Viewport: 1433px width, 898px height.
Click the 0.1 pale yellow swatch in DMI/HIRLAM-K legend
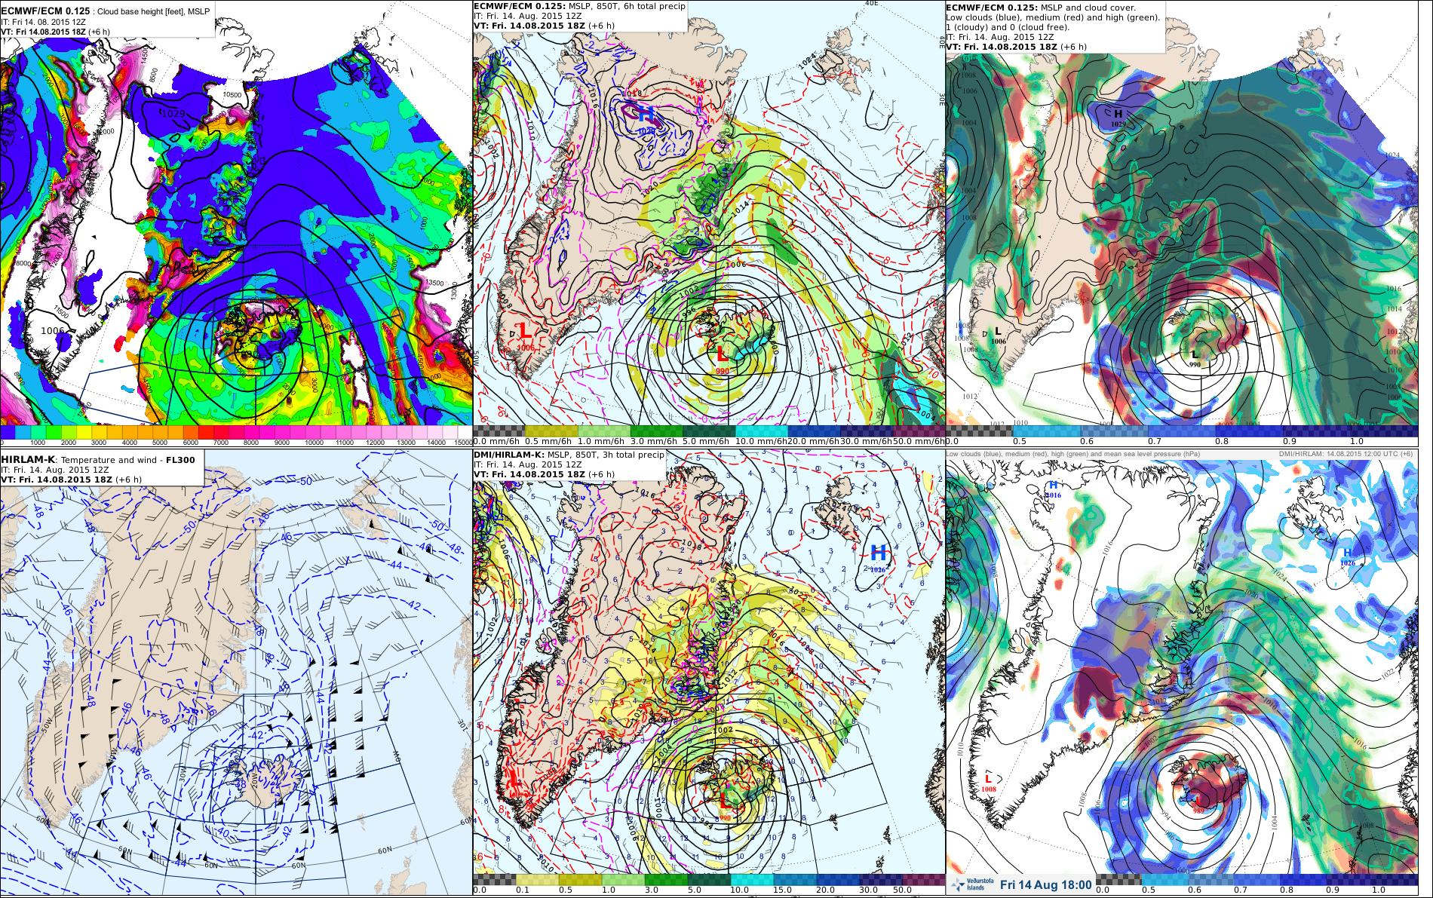537,880
